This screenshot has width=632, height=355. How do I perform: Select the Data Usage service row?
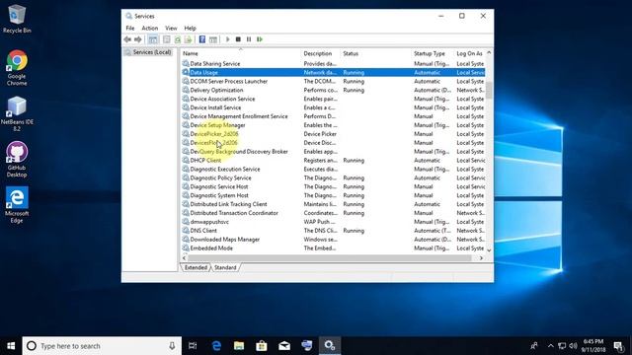333,72
